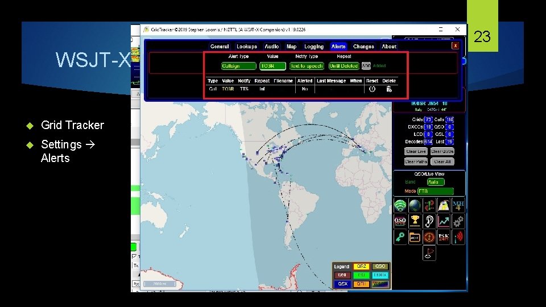Click the golf flag marker icon

429,252
